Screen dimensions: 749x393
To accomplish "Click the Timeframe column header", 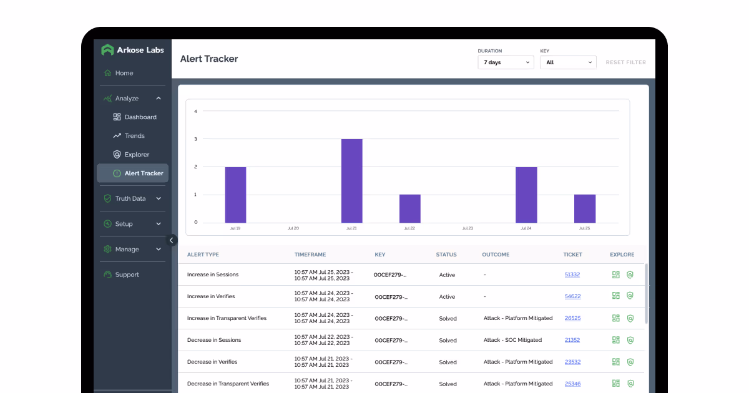I will click(x=310, y=255).
